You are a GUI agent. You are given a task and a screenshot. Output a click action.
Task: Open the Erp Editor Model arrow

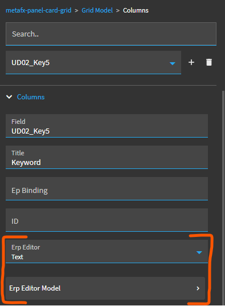pyautogui.click(x=198, y=288)
